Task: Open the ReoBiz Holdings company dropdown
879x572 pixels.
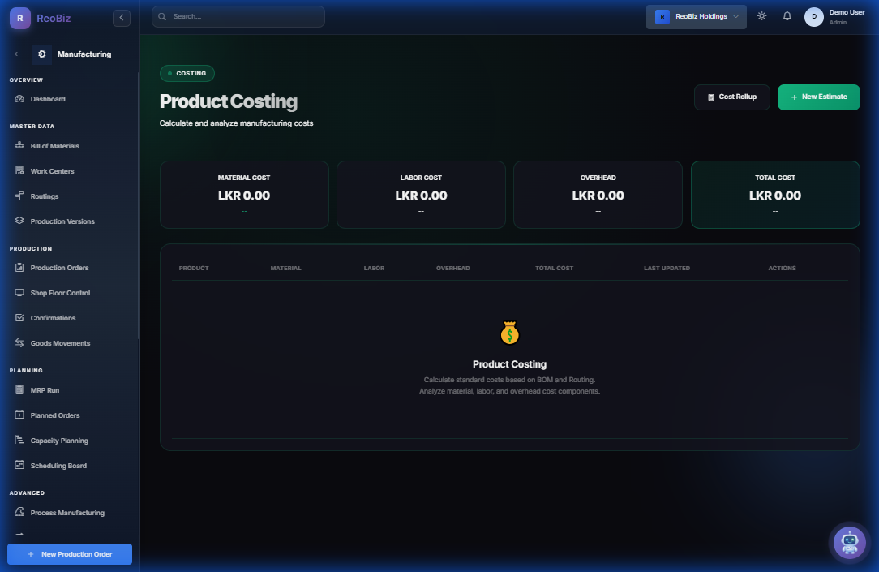Action: [696, 15]
